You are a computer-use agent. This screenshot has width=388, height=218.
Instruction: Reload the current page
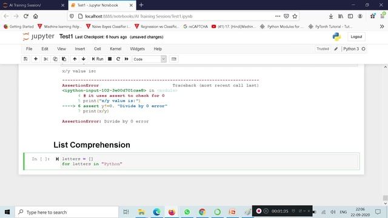point(25,16)
